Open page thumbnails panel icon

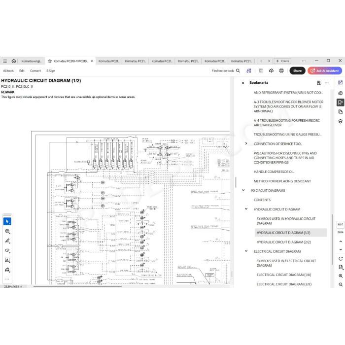[341, 112]
